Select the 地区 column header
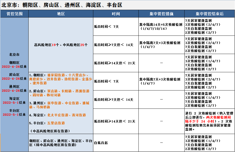Viewport: 235px width, 152px height. point(61,14)
